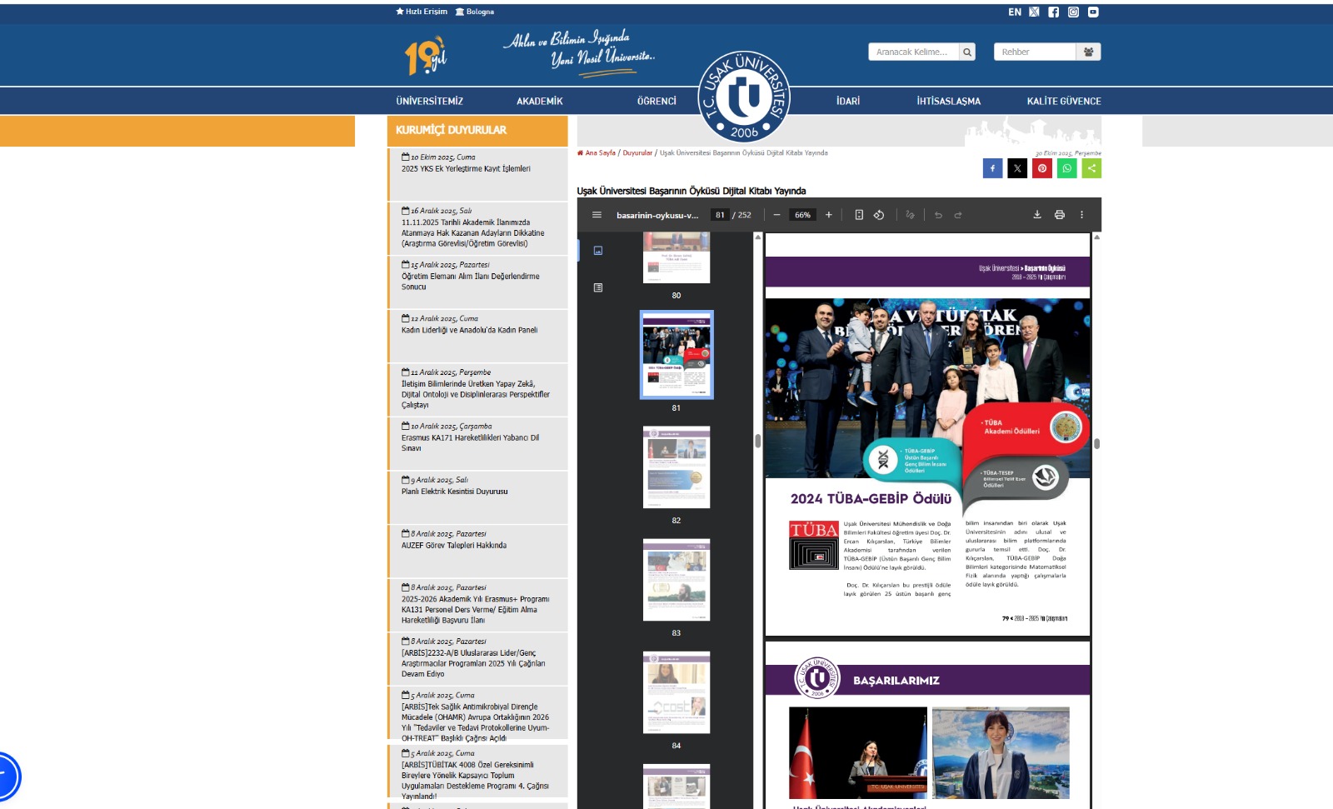Download the PDF with the download icon
This screenshot has width=1333, height=809.
tap(1037, 215)
